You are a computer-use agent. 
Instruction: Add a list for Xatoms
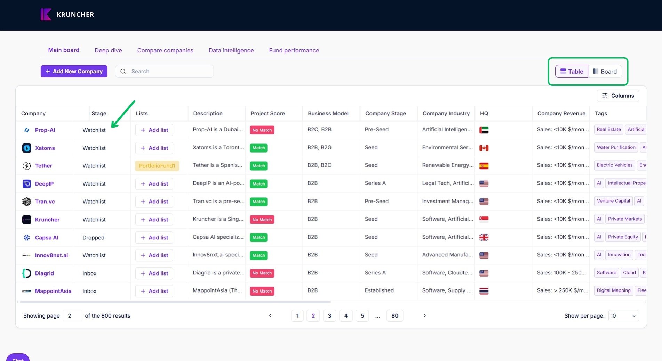154,148
